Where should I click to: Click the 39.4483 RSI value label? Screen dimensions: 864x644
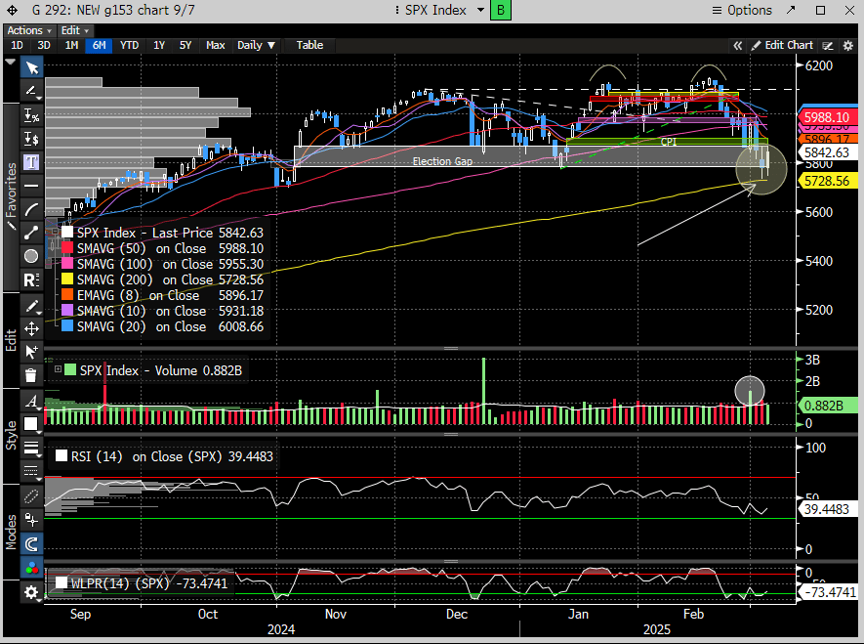(827, 509)
